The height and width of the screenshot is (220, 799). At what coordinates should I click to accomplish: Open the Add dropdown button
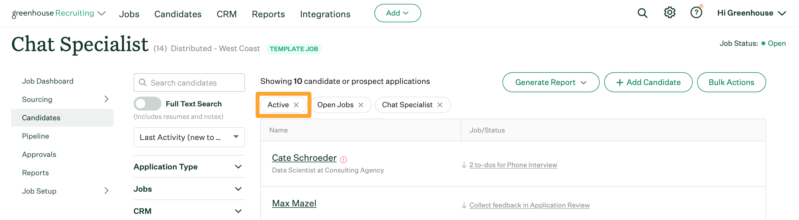point(397,13)
